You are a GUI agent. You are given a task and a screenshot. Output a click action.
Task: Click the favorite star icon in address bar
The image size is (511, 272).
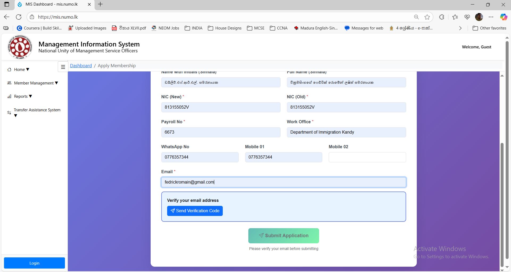(x=427, y=17)
